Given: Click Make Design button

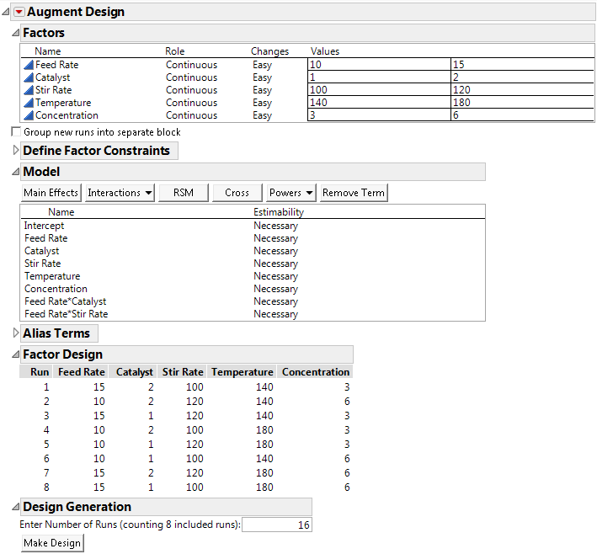Looking at the screenshot, I should tap(52, 543).
